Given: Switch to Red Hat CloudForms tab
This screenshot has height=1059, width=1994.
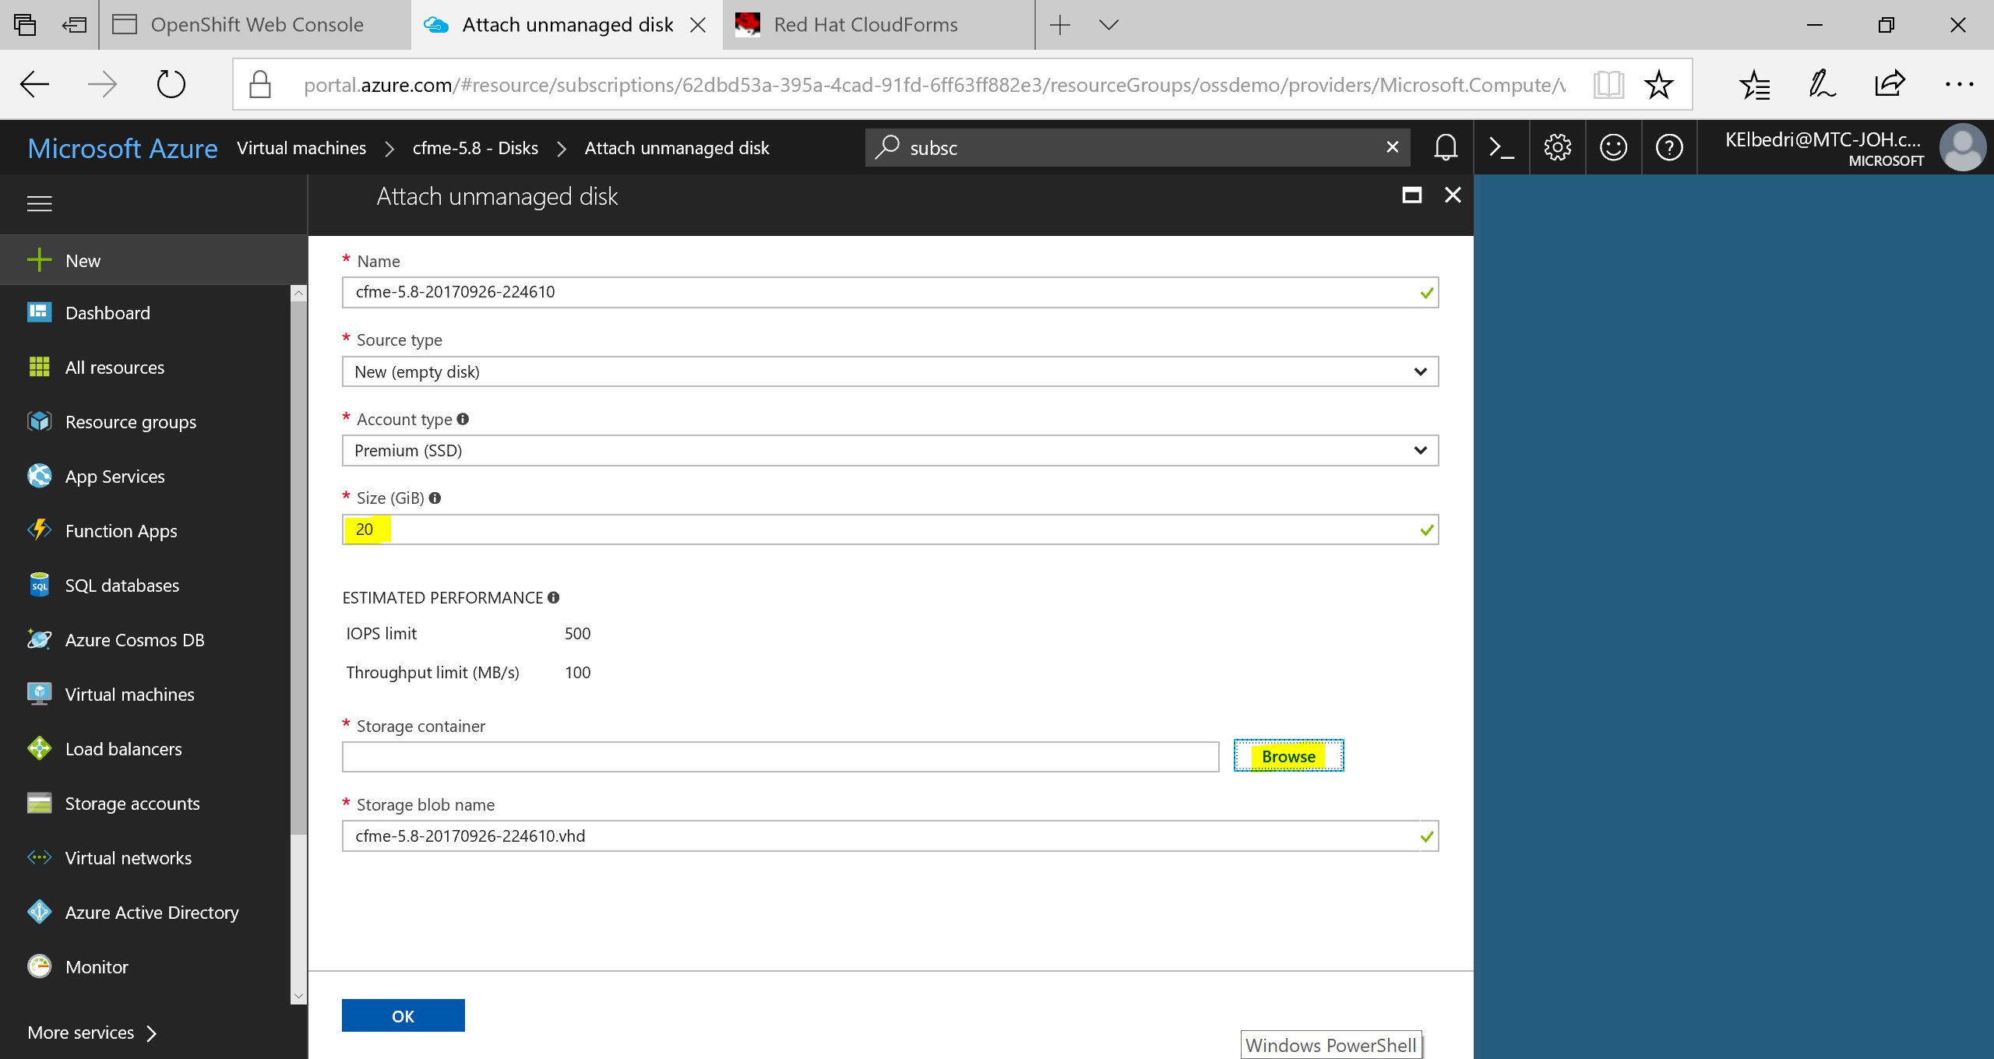Looking at the screenshot, I should point(865,25).
